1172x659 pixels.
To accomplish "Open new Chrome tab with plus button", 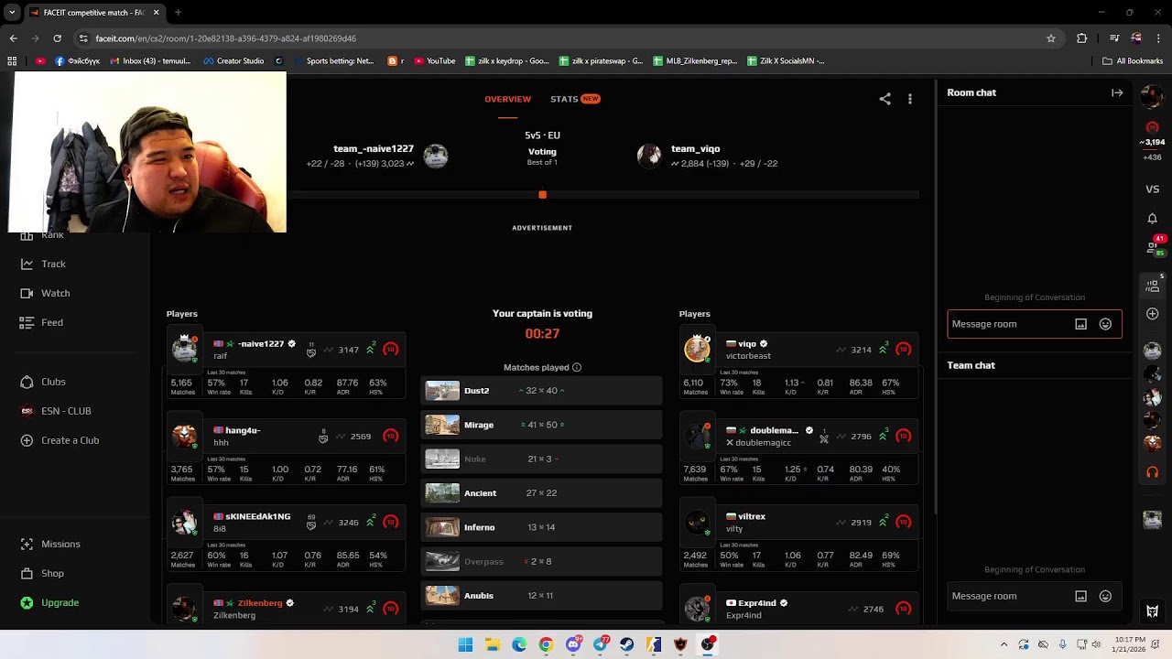I will coord(178,13).
